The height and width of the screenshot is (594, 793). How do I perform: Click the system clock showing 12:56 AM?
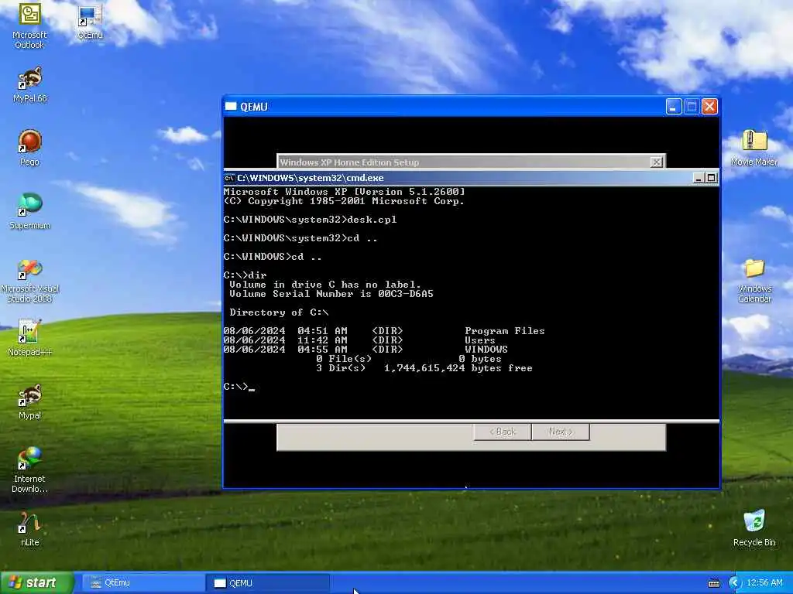(764, 583)
